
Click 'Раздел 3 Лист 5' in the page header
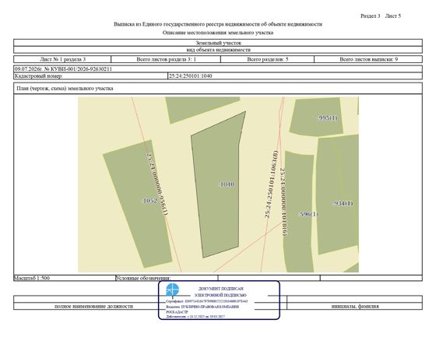(x=381, y=16)
